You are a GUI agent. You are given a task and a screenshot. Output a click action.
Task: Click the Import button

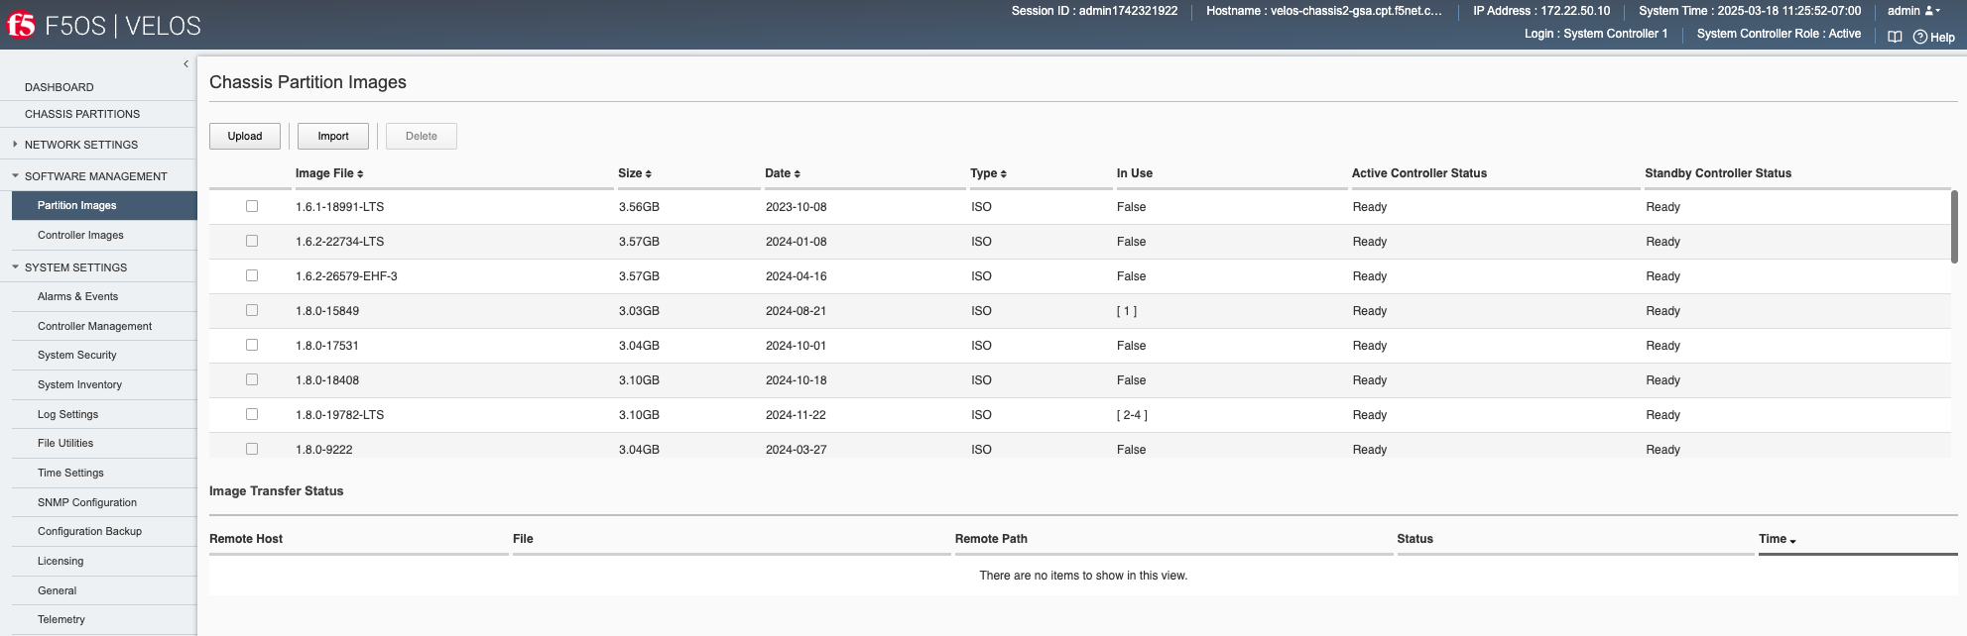coord(333,136)
